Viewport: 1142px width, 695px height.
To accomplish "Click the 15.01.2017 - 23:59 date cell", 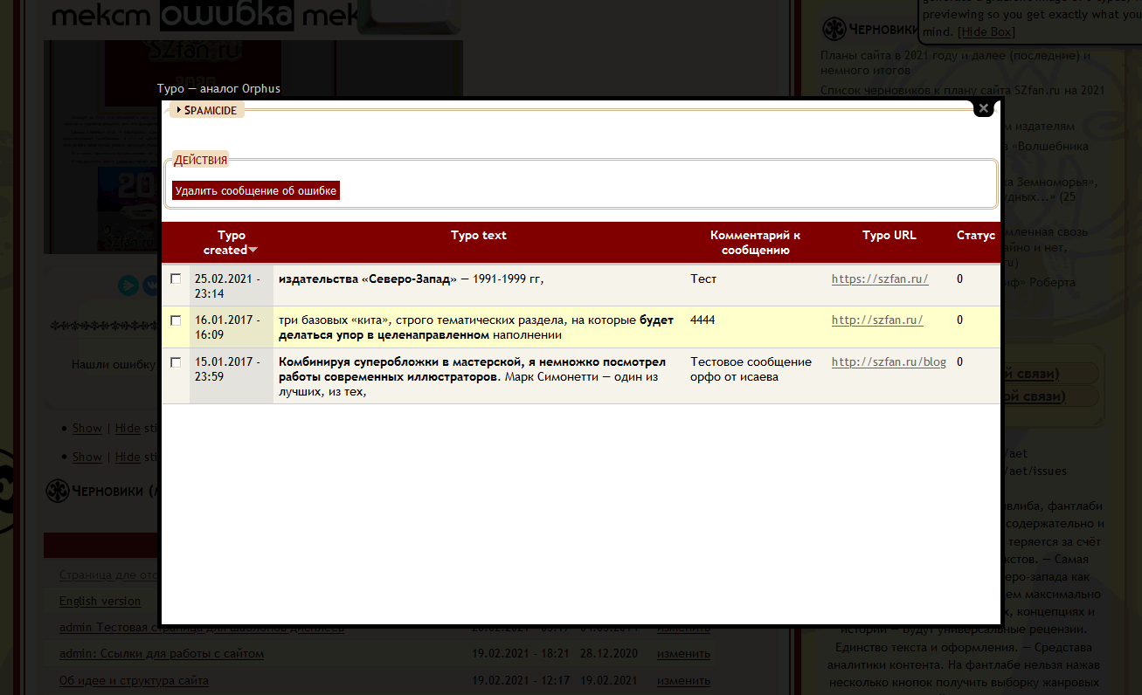I will (226, 369).
